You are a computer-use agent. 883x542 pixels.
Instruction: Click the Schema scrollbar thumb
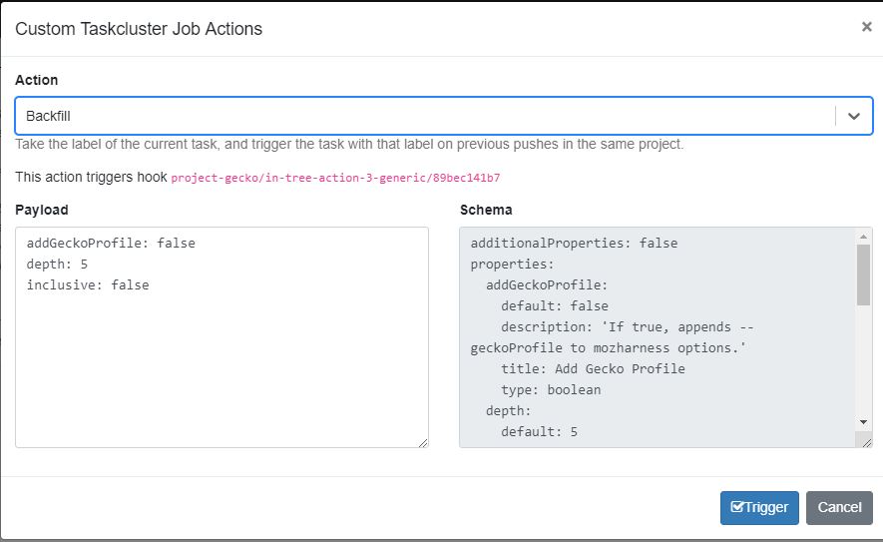[x=863, y=274]
